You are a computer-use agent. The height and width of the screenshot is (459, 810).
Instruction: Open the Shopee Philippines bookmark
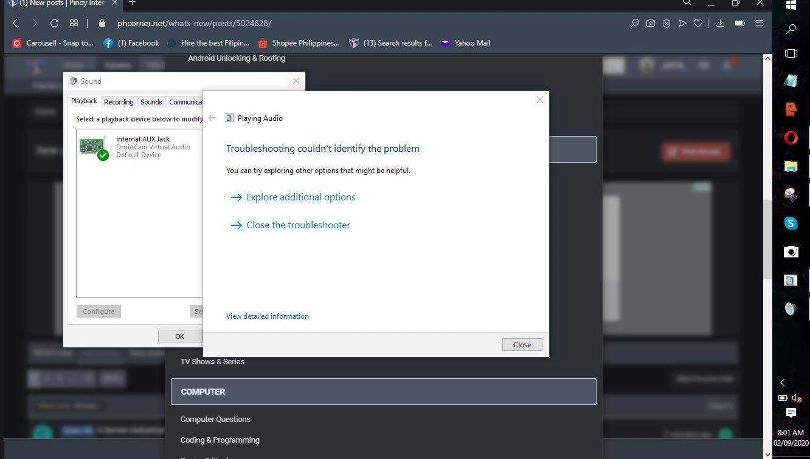[x=299, y=43]
